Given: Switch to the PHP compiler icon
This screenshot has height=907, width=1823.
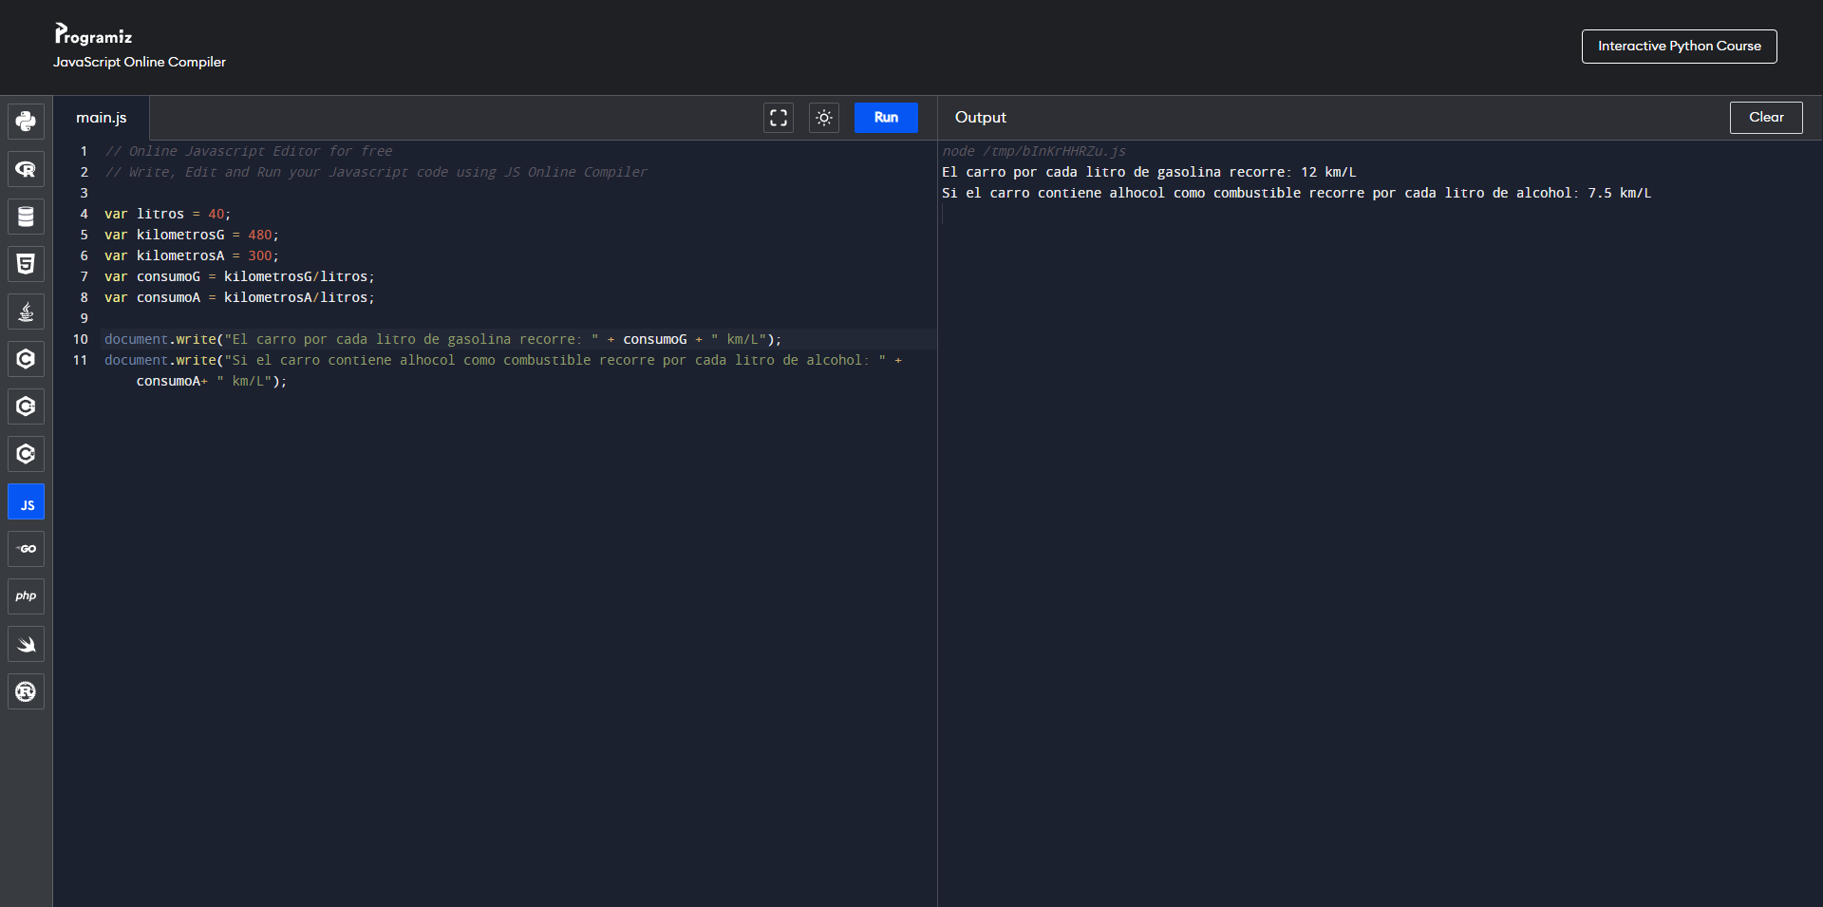Looking at the screenshot, I should point(26,596).
